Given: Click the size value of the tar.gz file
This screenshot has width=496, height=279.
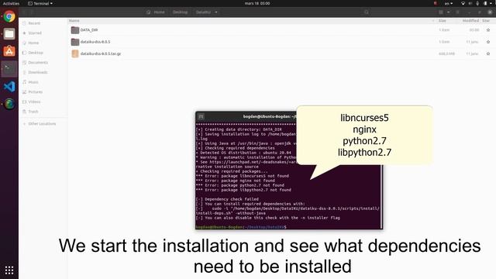Looking at the screenshot, I should pyautogui.click(x=446, y=53).
